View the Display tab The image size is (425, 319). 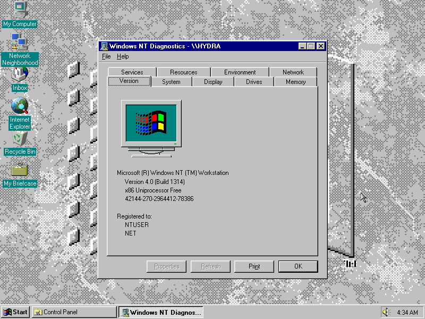[x=213, y=82]
